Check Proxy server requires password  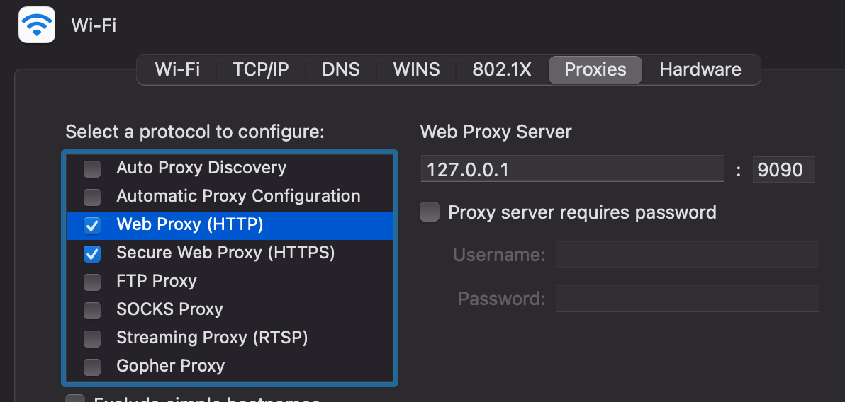[x=430, y=212]
